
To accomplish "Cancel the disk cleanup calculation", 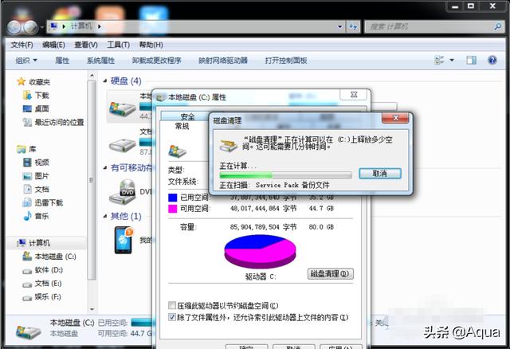I will click(380, 174).
